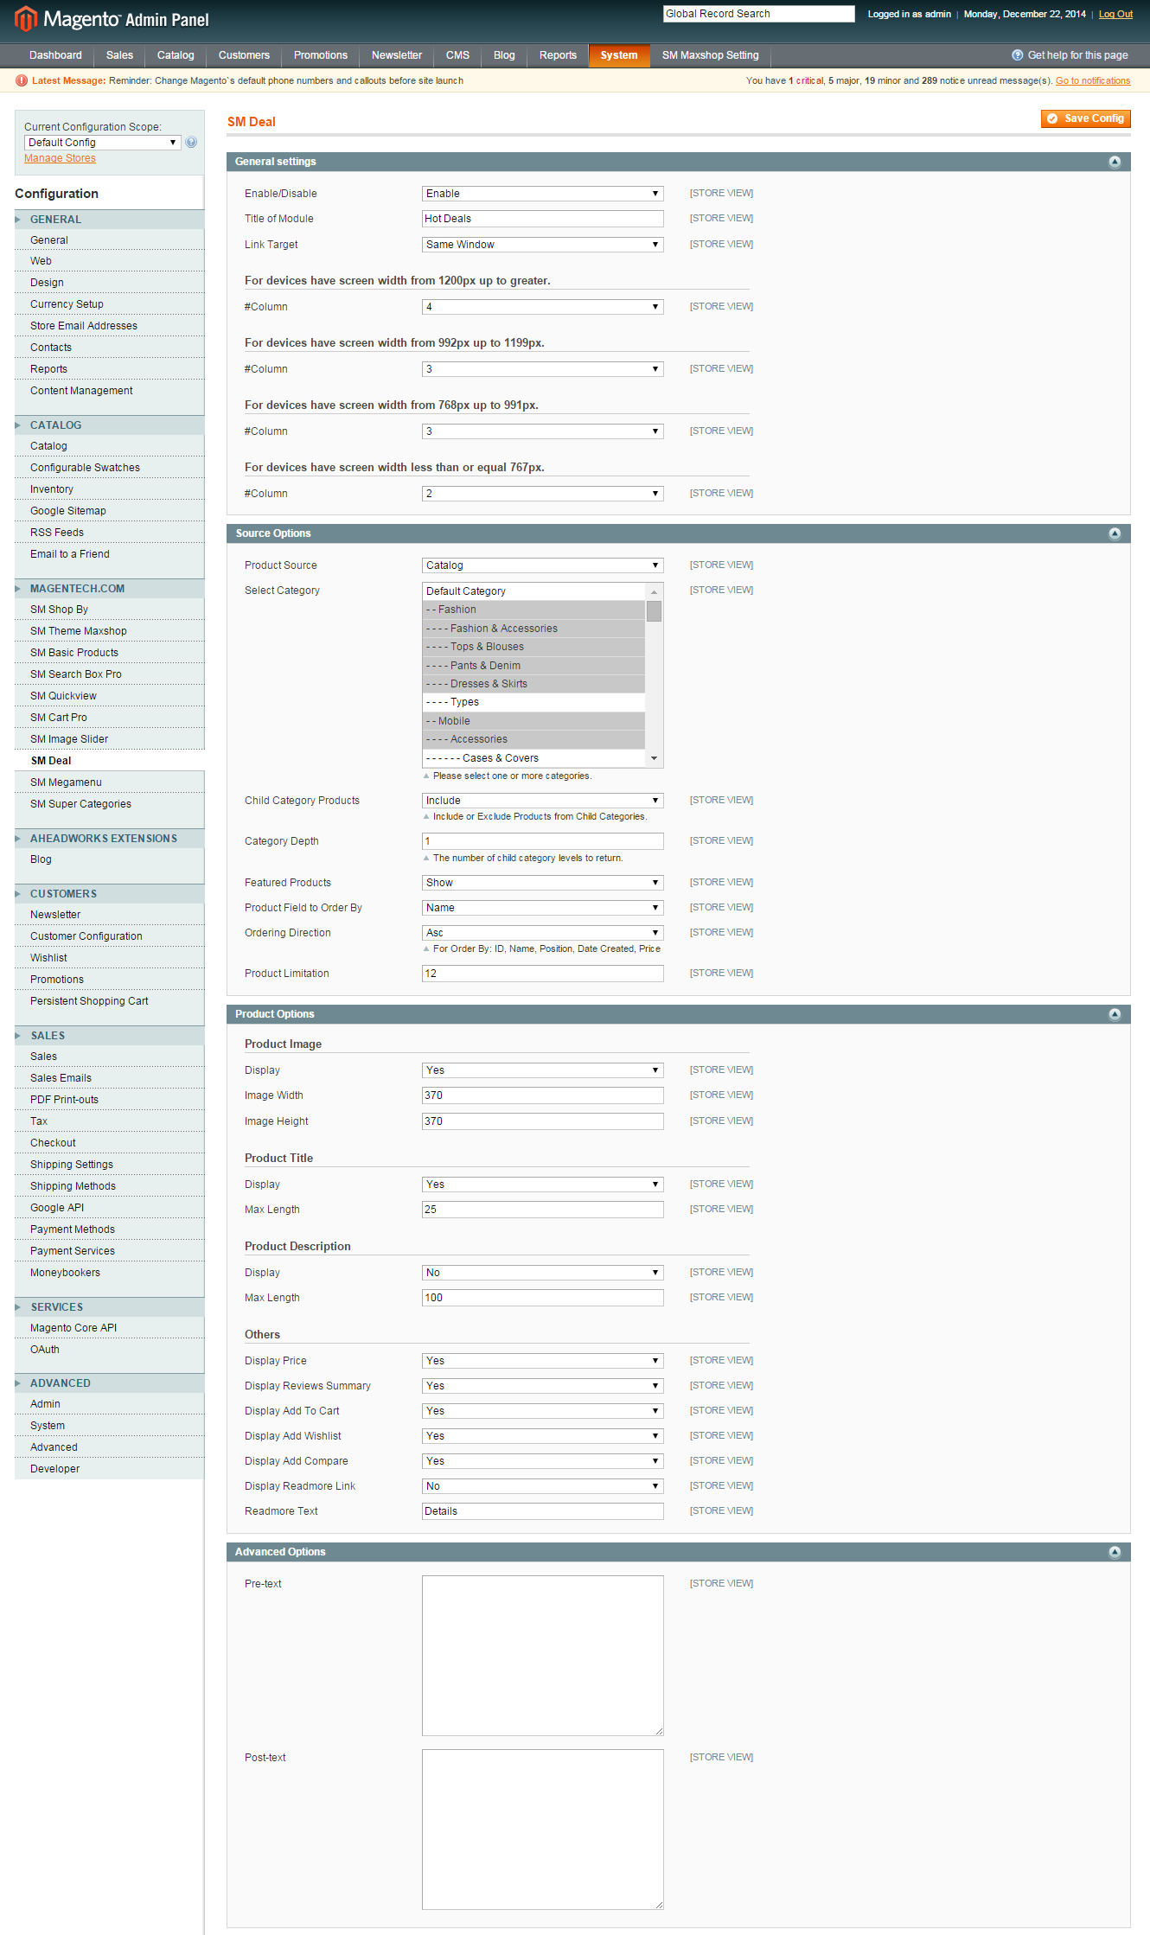Click the category list scroll down arrow
Screen dimensions: 1150x1935
click(x=655, y=758)
